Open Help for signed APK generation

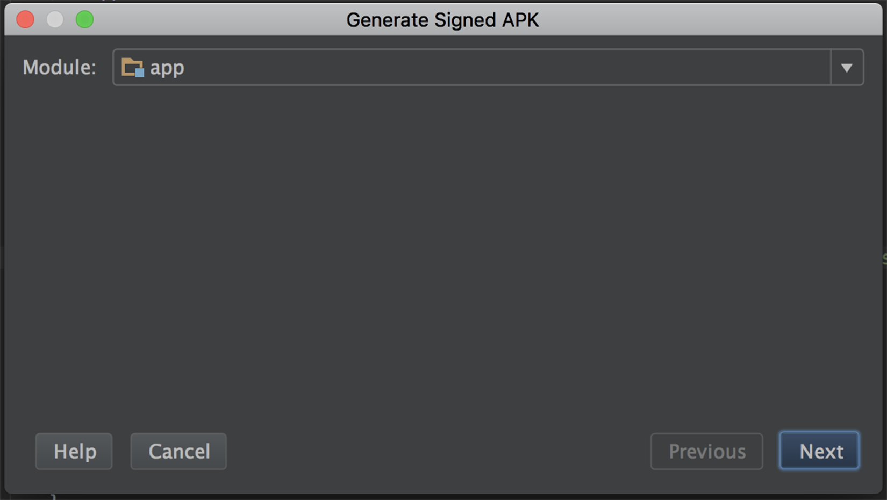click(74, 451)
